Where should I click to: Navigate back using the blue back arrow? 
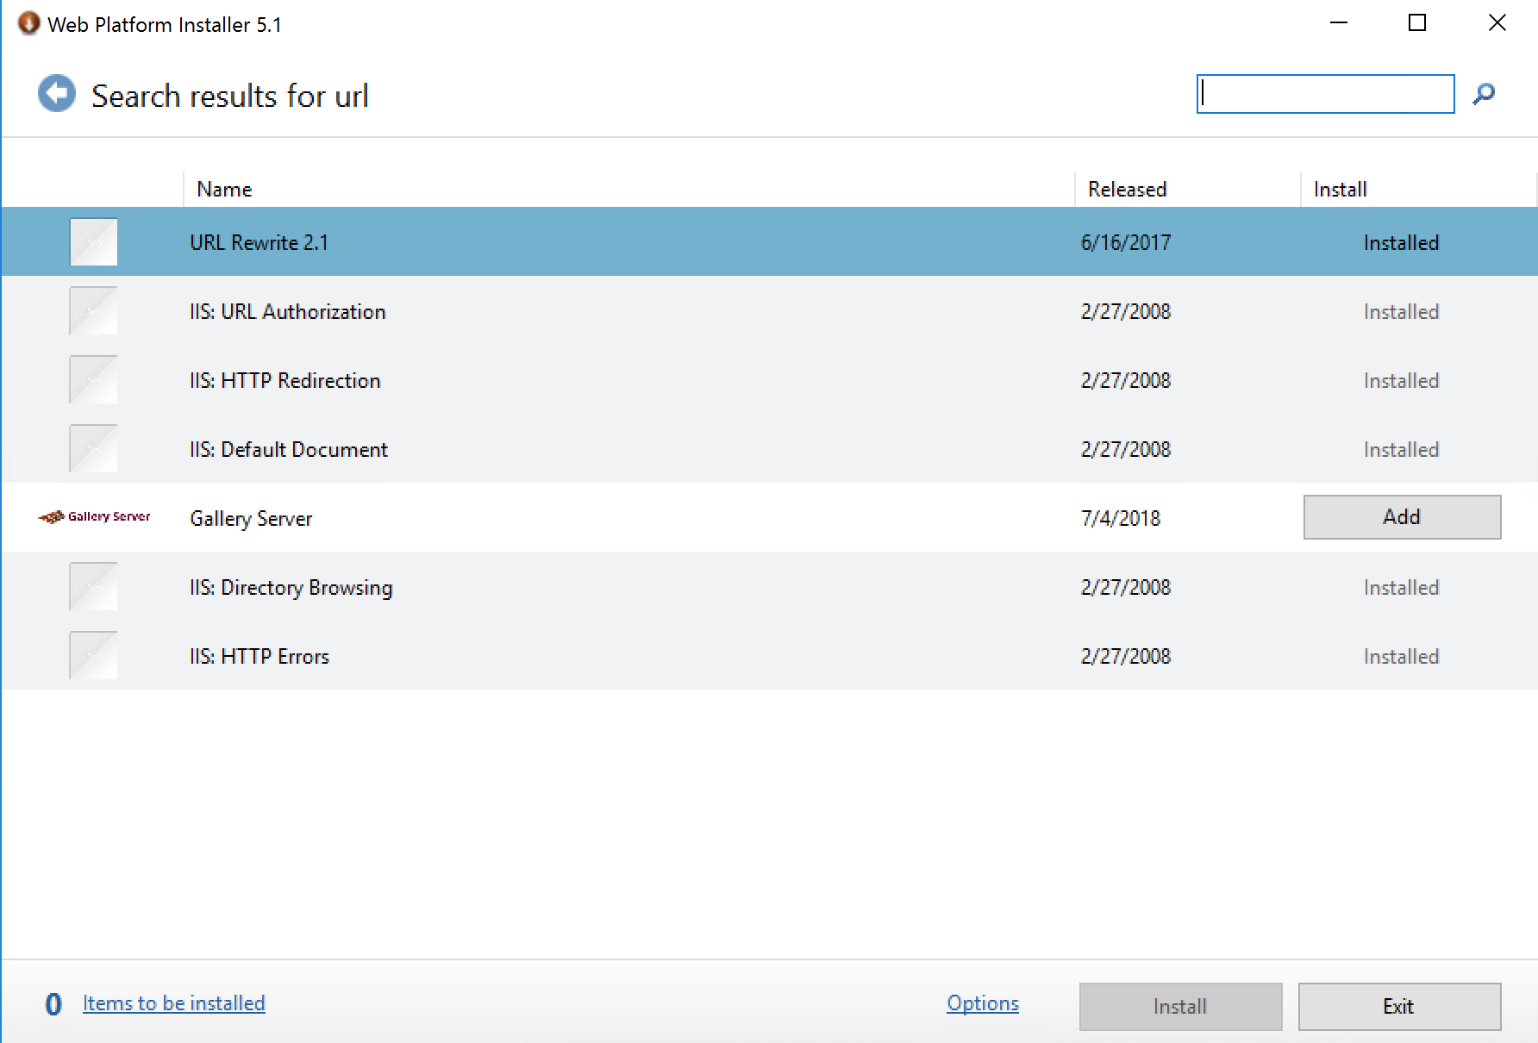[x=55, y=92]
